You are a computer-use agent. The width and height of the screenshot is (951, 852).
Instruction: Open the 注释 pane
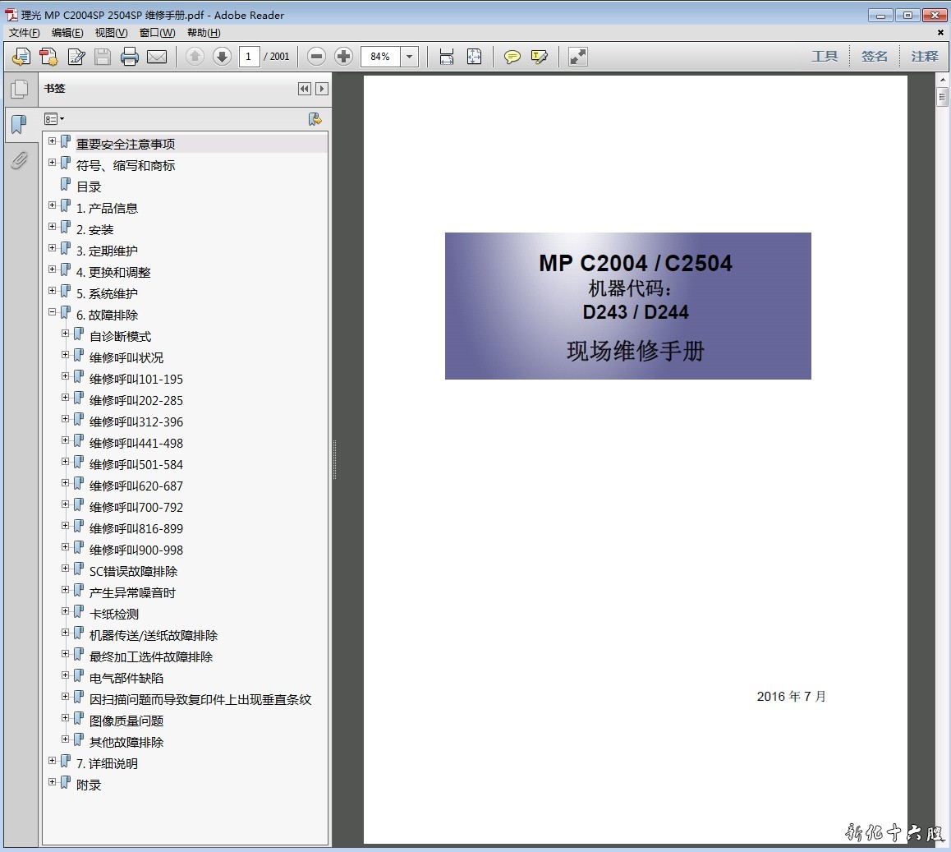(924, 57)
